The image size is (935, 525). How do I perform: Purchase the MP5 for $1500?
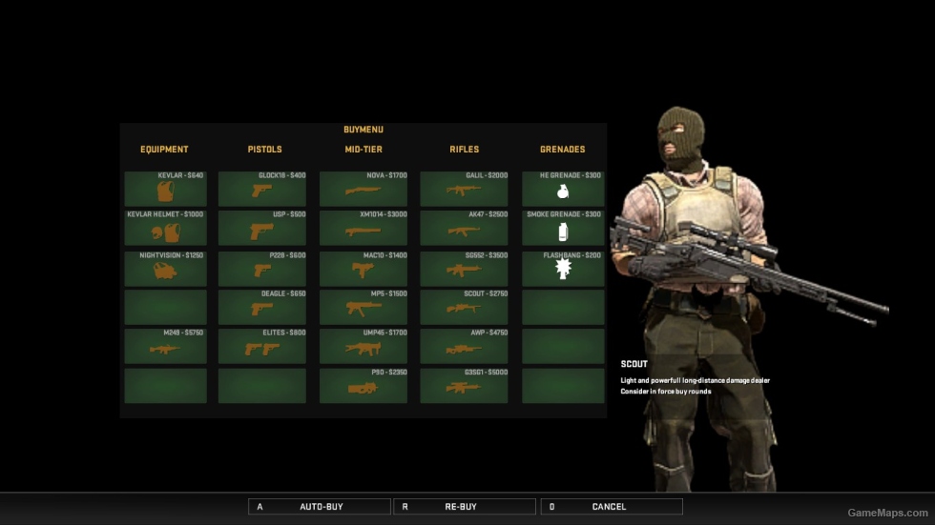pos(364,307)
